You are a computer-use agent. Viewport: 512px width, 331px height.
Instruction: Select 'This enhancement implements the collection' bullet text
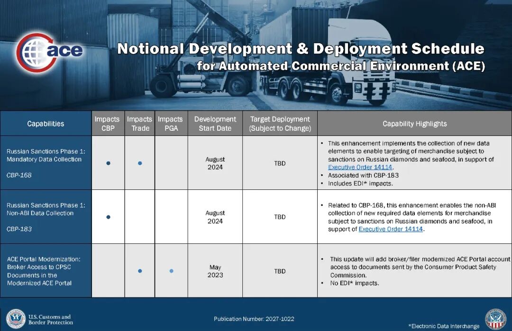pyautogui.click(x=411, y=155)
